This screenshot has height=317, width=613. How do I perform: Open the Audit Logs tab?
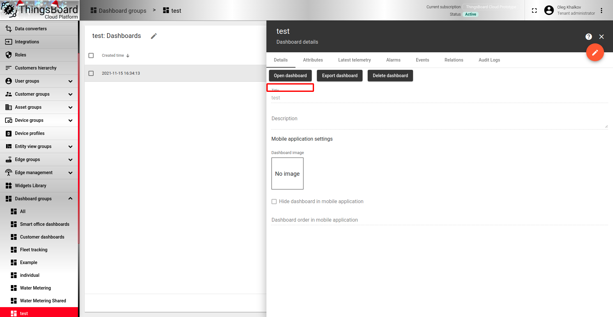pyautogui.click(x=489, y=60)
